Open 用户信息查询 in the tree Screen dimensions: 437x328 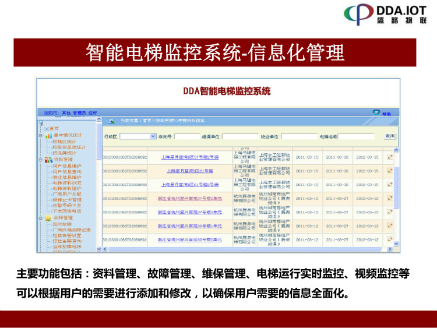click(x=67, y=172)
